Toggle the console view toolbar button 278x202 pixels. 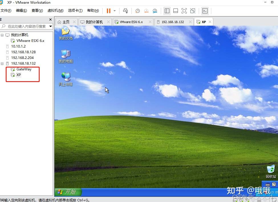click(205, 11)
